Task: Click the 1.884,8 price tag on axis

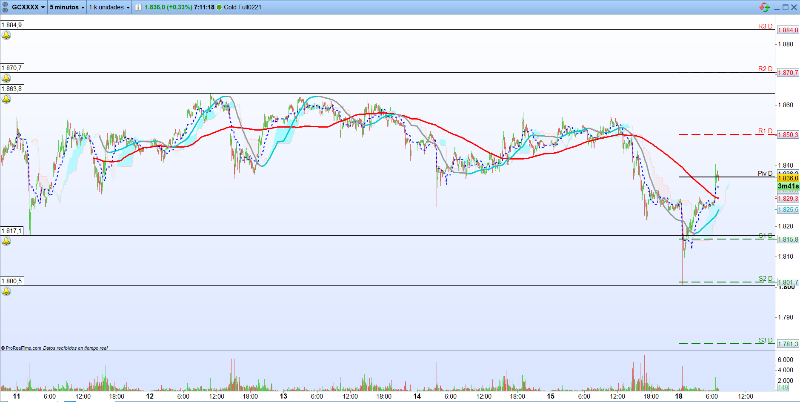Action: (788, 30)
